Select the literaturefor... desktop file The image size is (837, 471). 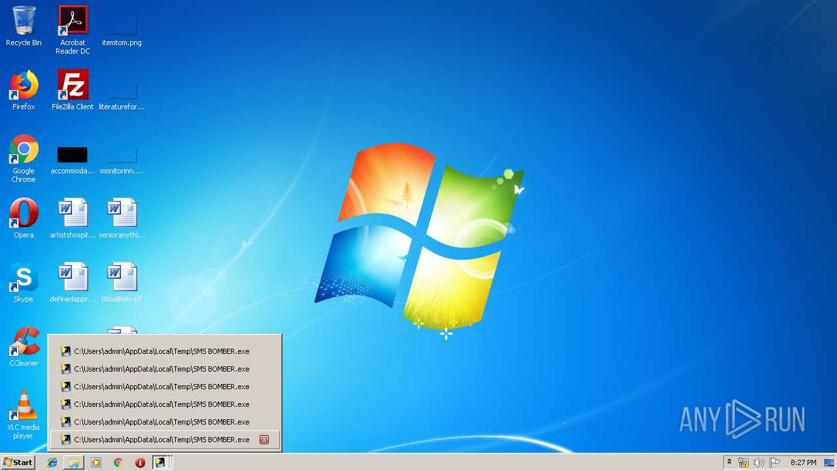(122, 94)
